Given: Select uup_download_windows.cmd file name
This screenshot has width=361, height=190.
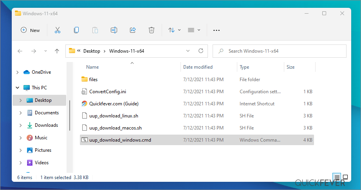Looking at the screenshot, I should pos(120,140).
